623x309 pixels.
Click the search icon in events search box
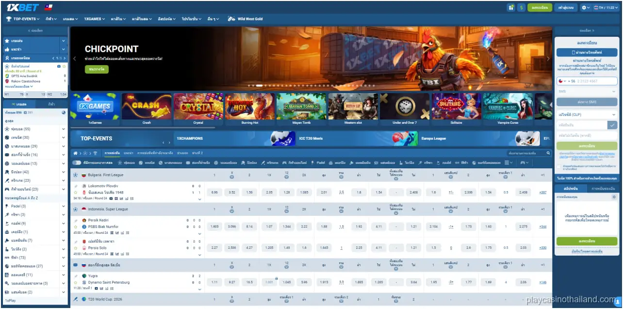(548, 153)
